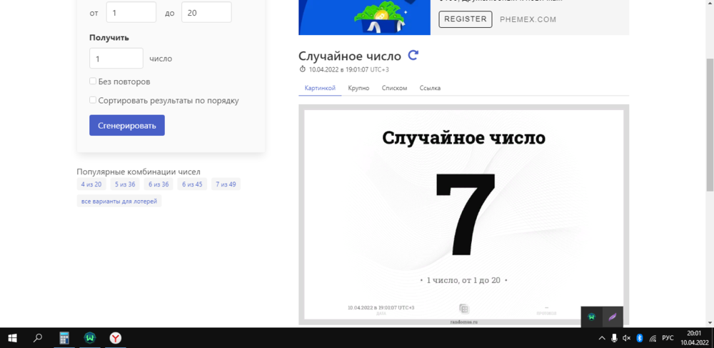Switch to the Картинкой tab
This screenshot has height=348, width=714.
click(x=320, y=88)
